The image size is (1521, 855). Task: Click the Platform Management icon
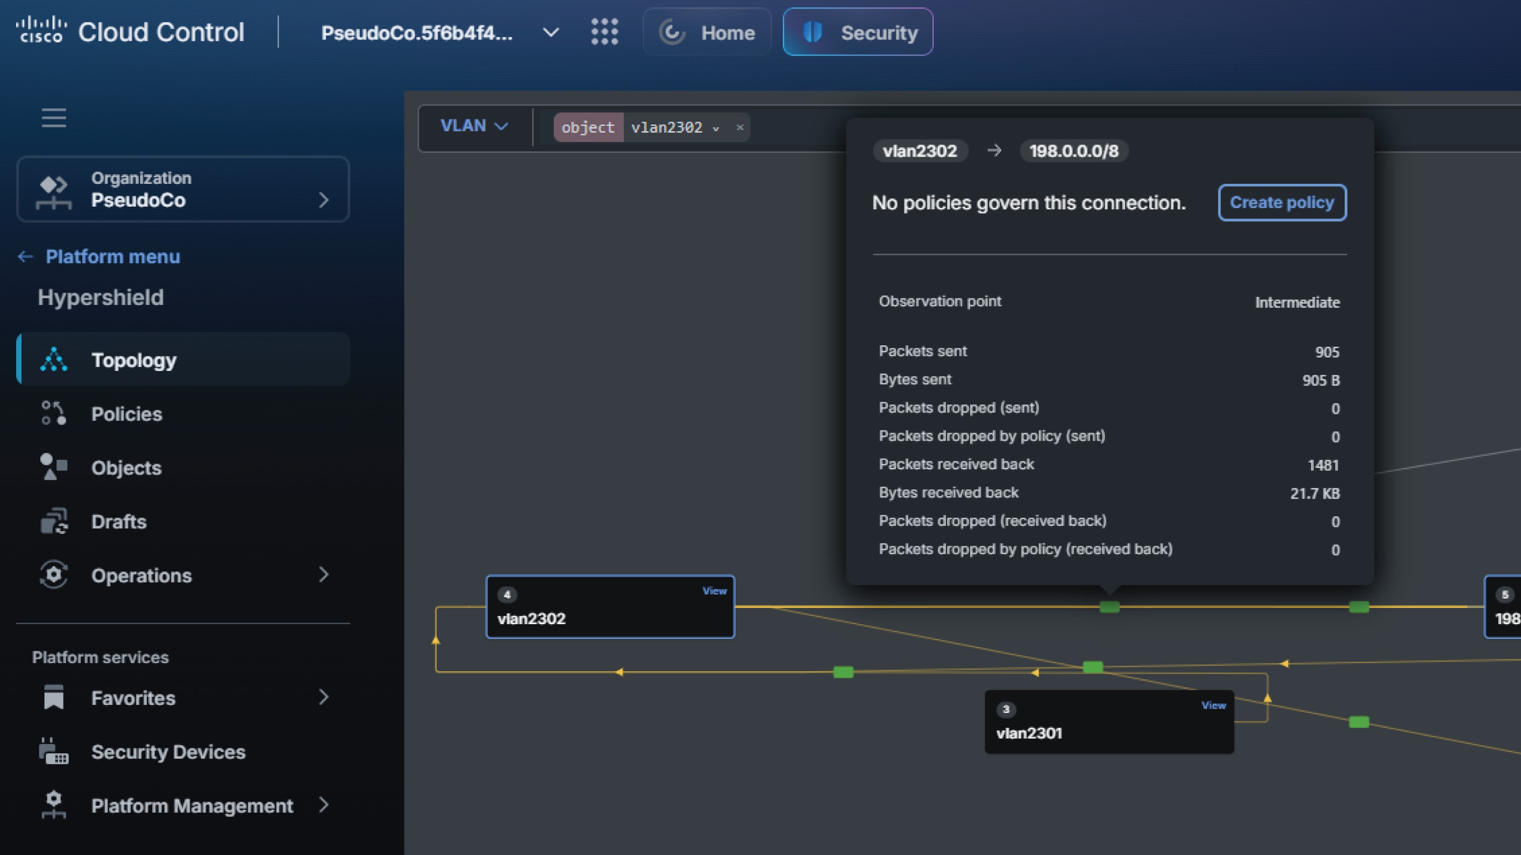[54, 805]
